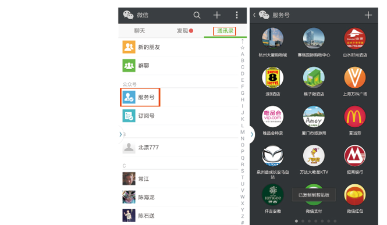Screen dimensions: 387x225
Task: Jump to letter M in index bar
Action: tap(242, 132)
